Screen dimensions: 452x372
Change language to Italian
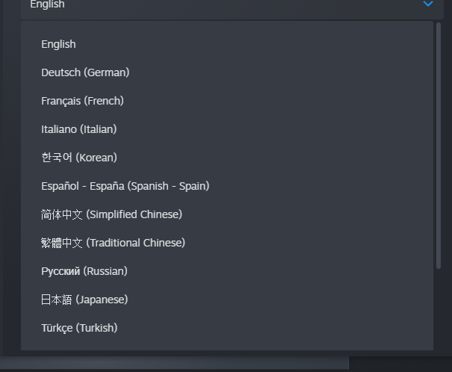pos(79,129)
